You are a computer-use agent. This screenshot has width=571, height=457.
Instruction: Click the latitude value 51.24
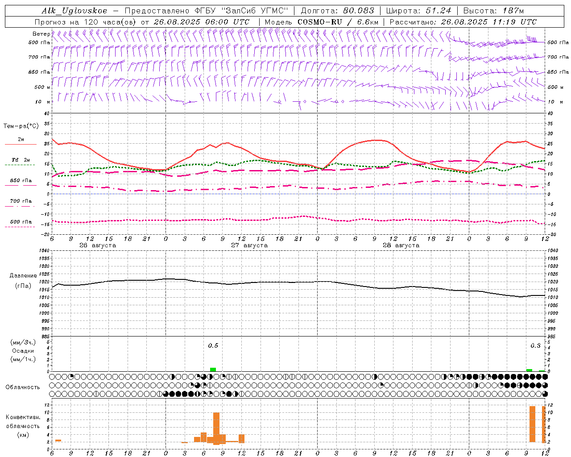(438, 11)
